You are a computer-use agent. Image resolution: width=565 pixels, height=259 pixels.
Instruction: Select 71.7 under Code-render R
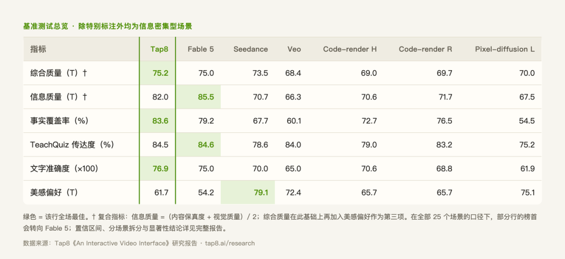[x=445, y=97]
